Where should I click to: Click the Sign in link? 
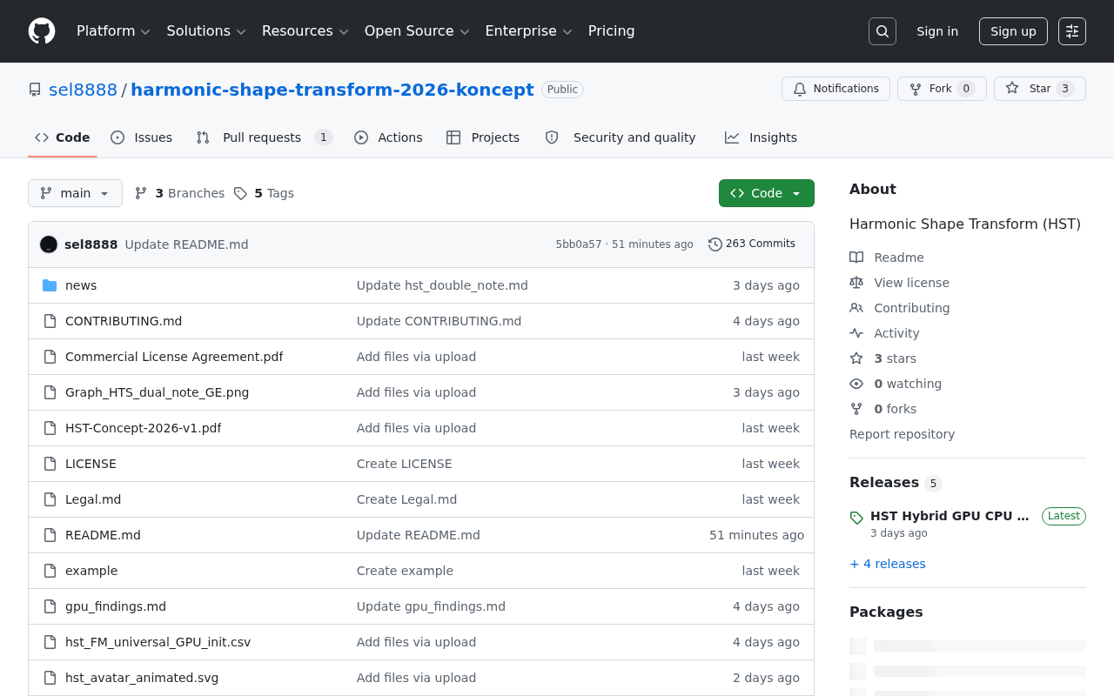click(937, 31)
